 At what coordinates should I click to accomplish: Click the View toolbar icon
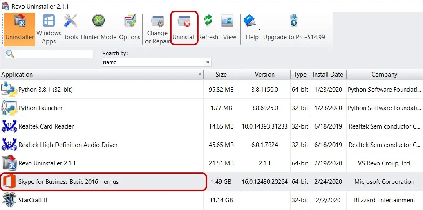tap(227, 21)
